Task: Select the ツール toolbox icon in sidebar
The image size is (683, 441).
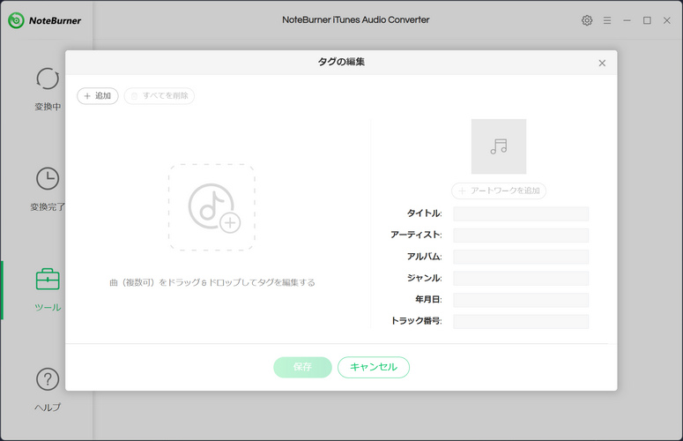Action: (x=48, y=280)
